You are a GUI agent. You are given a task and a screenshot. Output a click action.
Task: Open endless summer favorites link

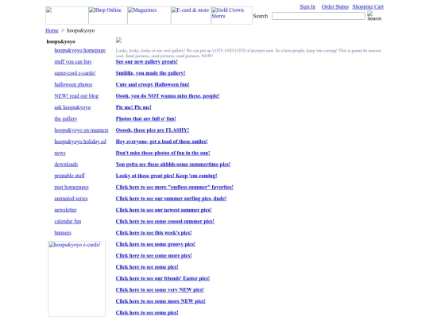[x=175, y=187]
